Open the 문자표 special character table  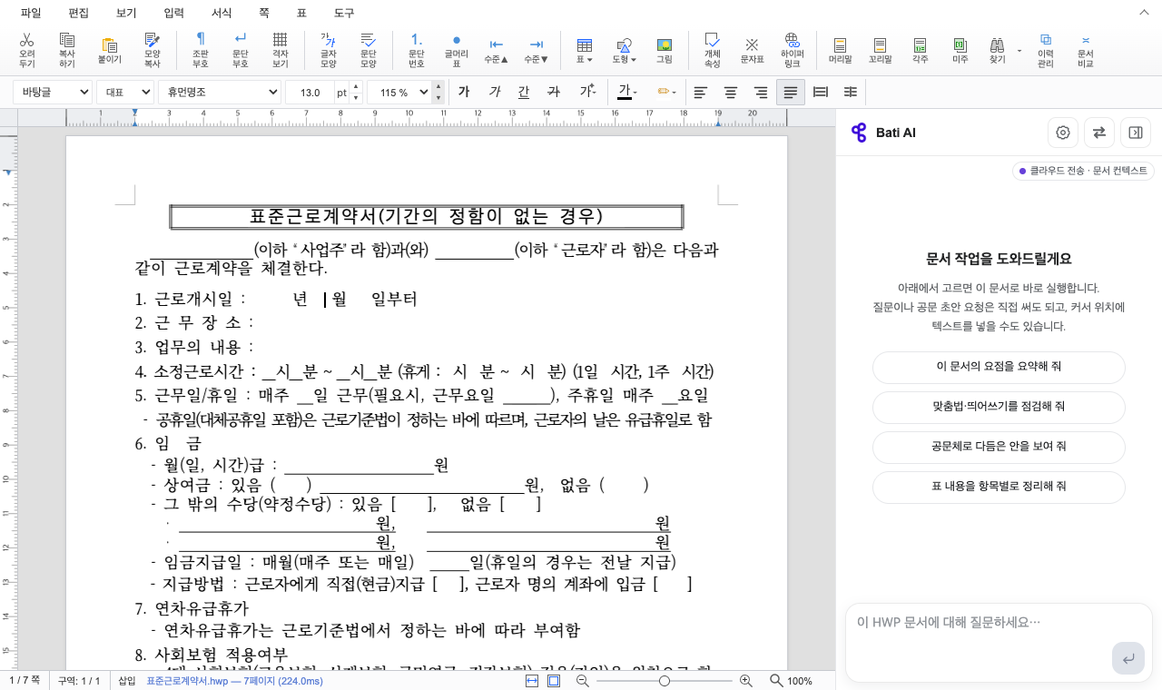752,51
